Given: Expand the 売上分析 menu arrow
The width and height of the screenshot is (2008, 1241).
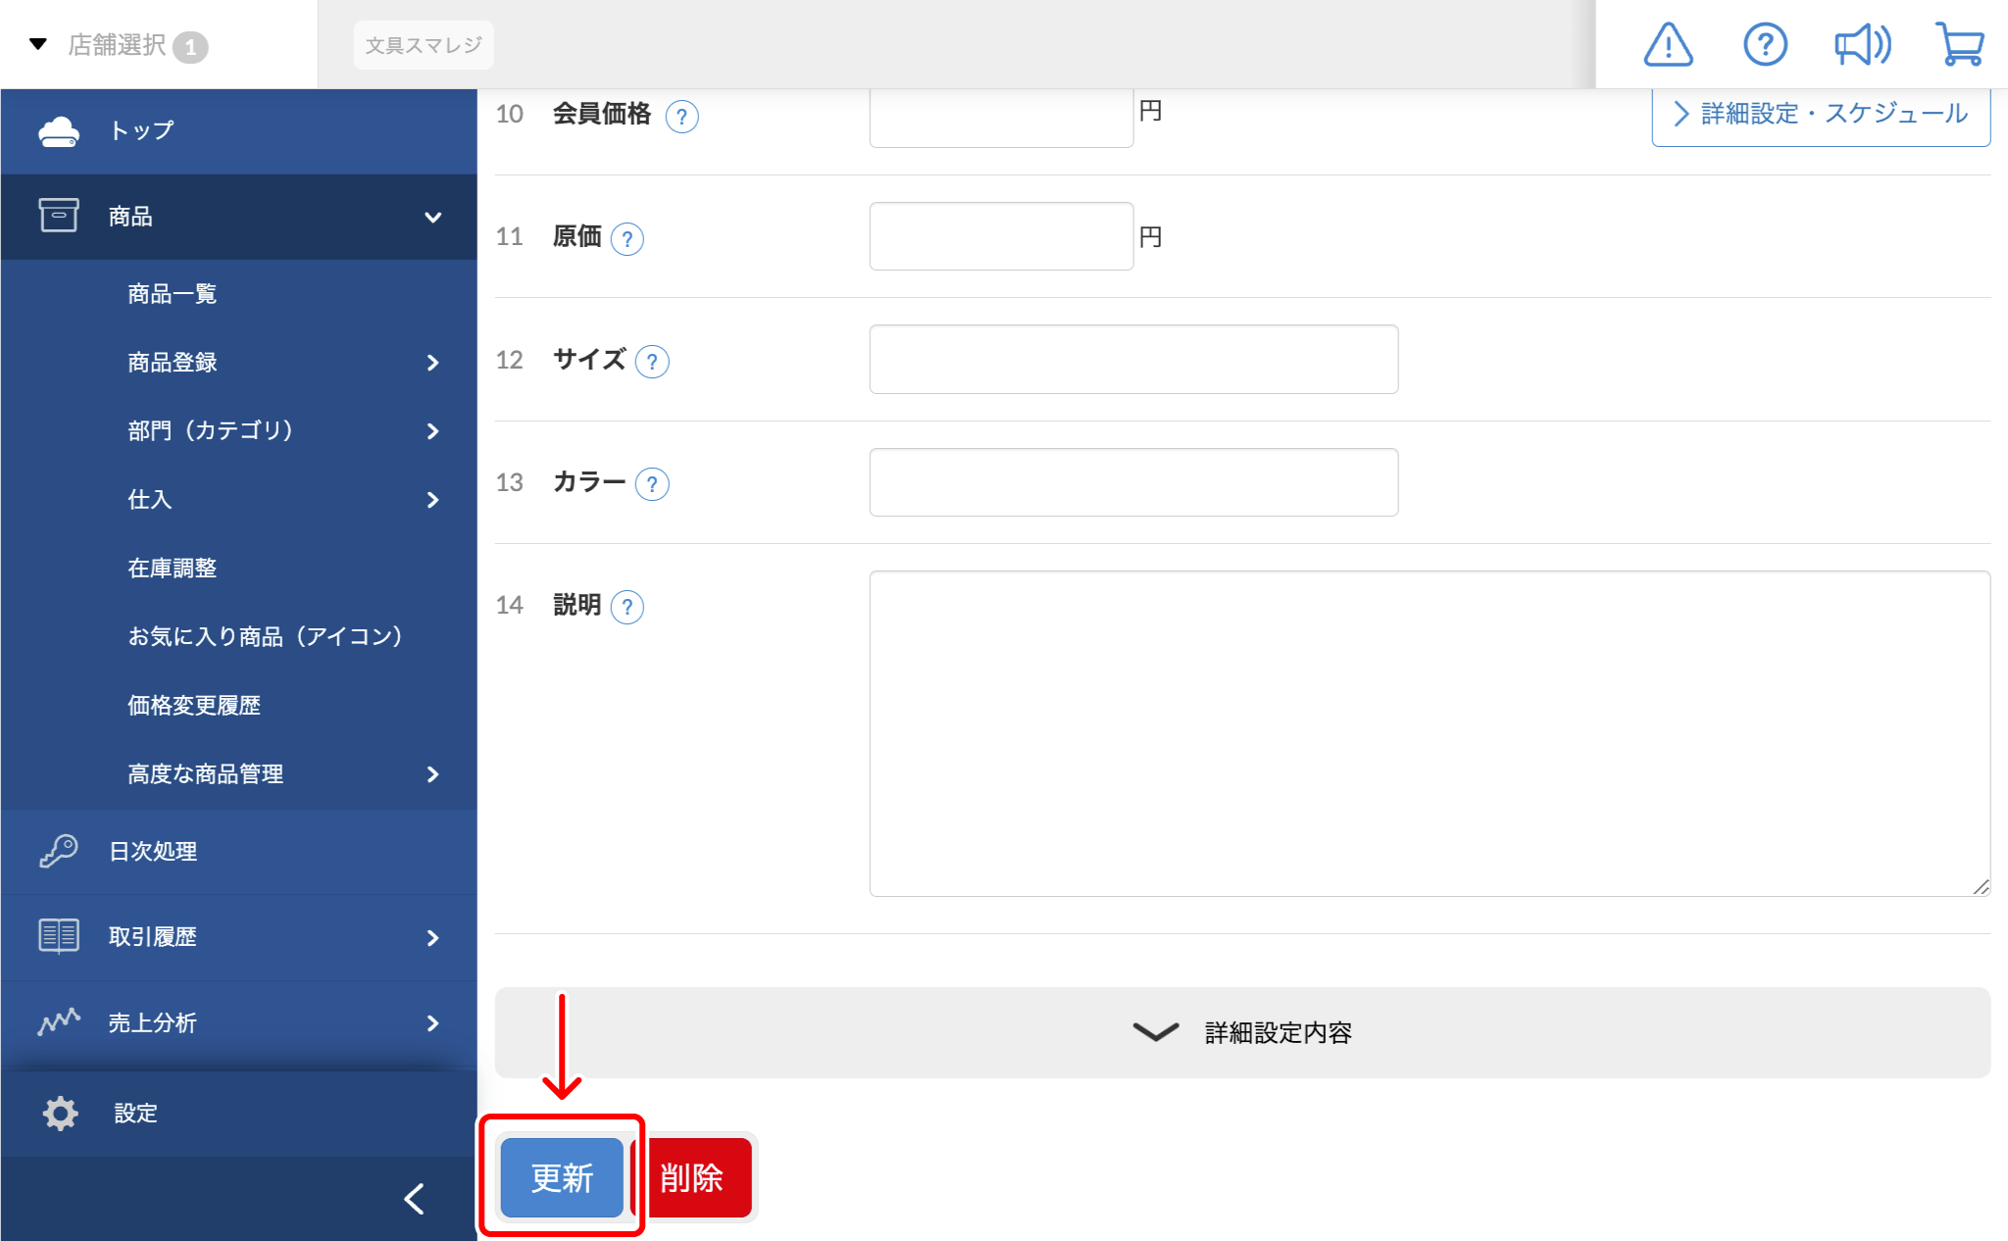Looking at the screenshot, I should 432,1023.
